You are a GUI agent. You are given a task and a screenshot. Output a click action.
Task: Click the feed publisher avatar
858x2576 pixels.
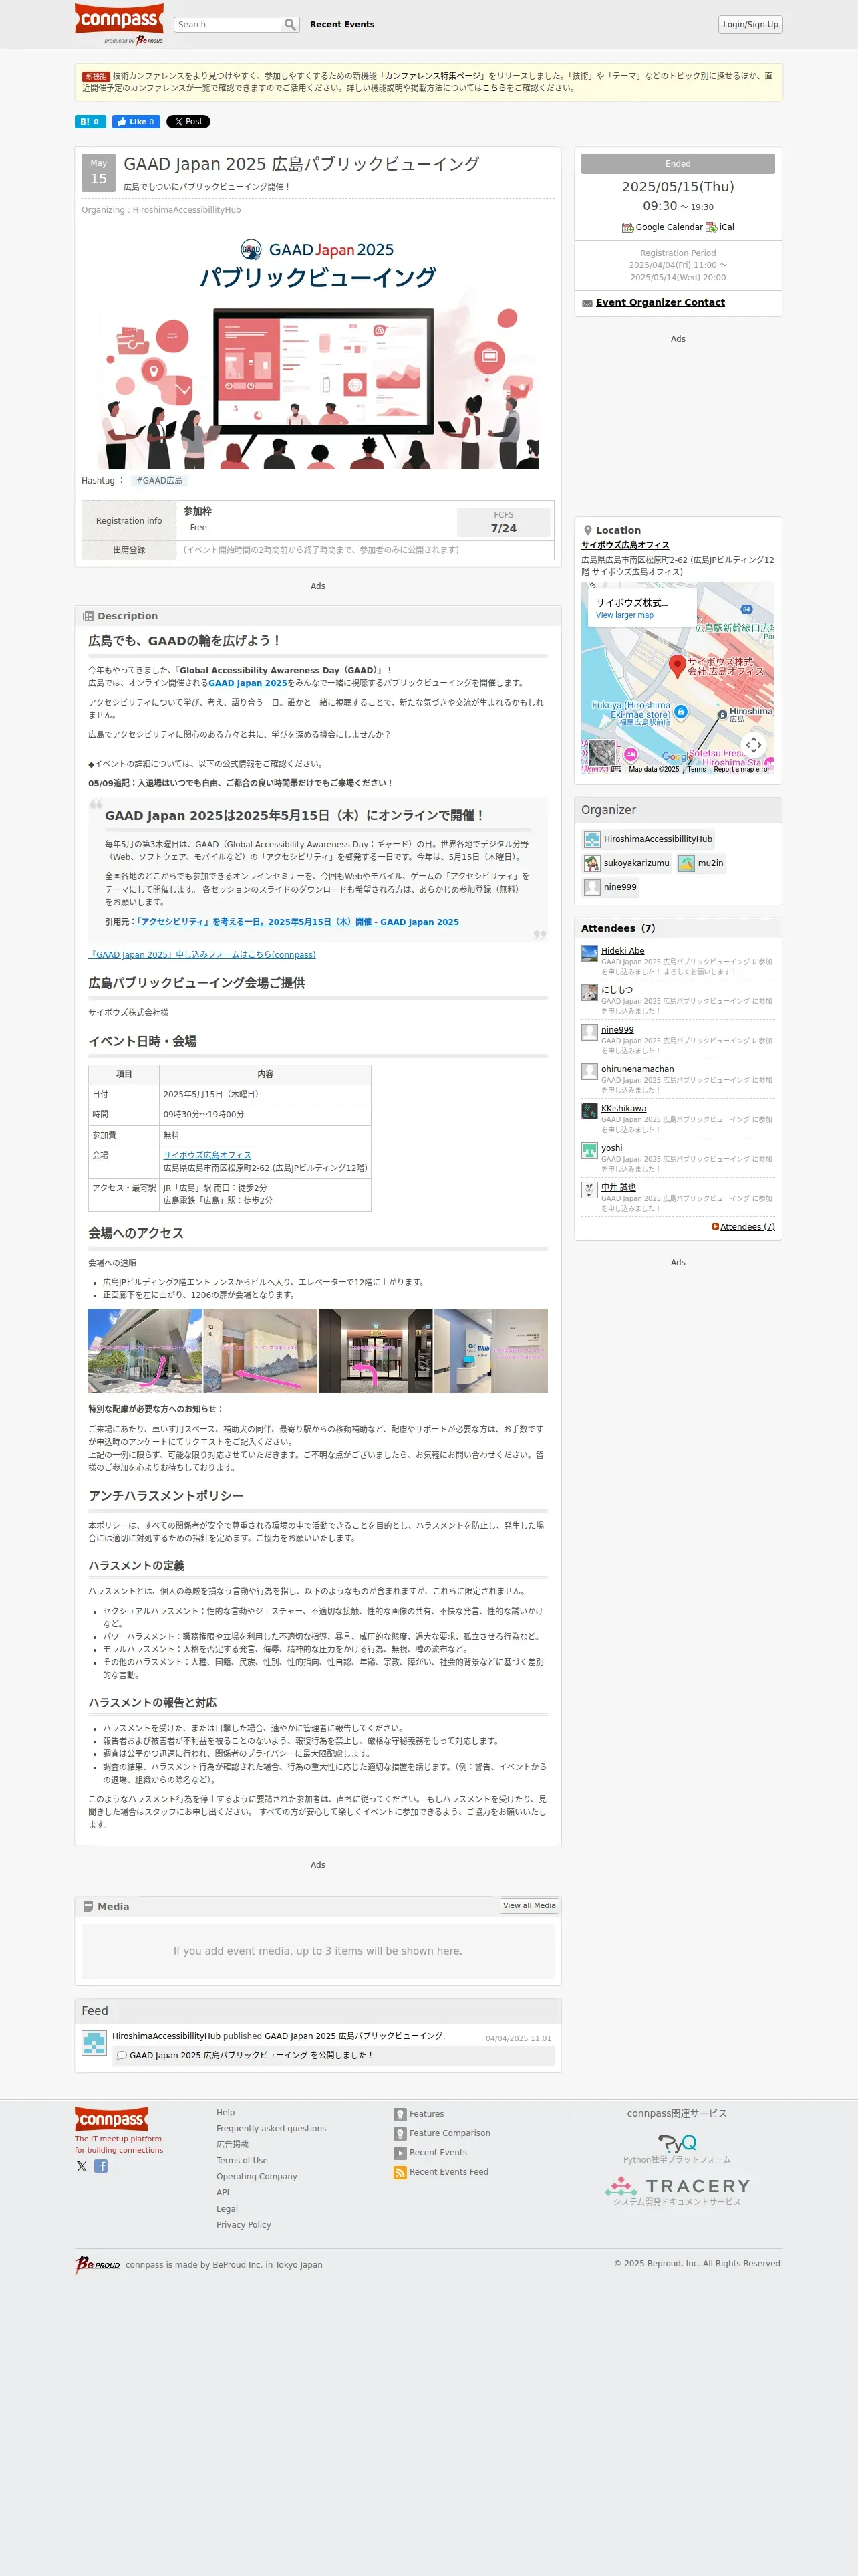[x=94, y=2043]
